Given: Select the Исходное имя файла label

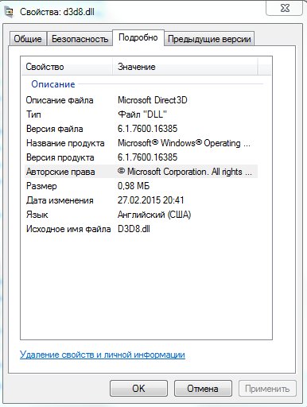Looking at the screenshot, I should point(68,229).
